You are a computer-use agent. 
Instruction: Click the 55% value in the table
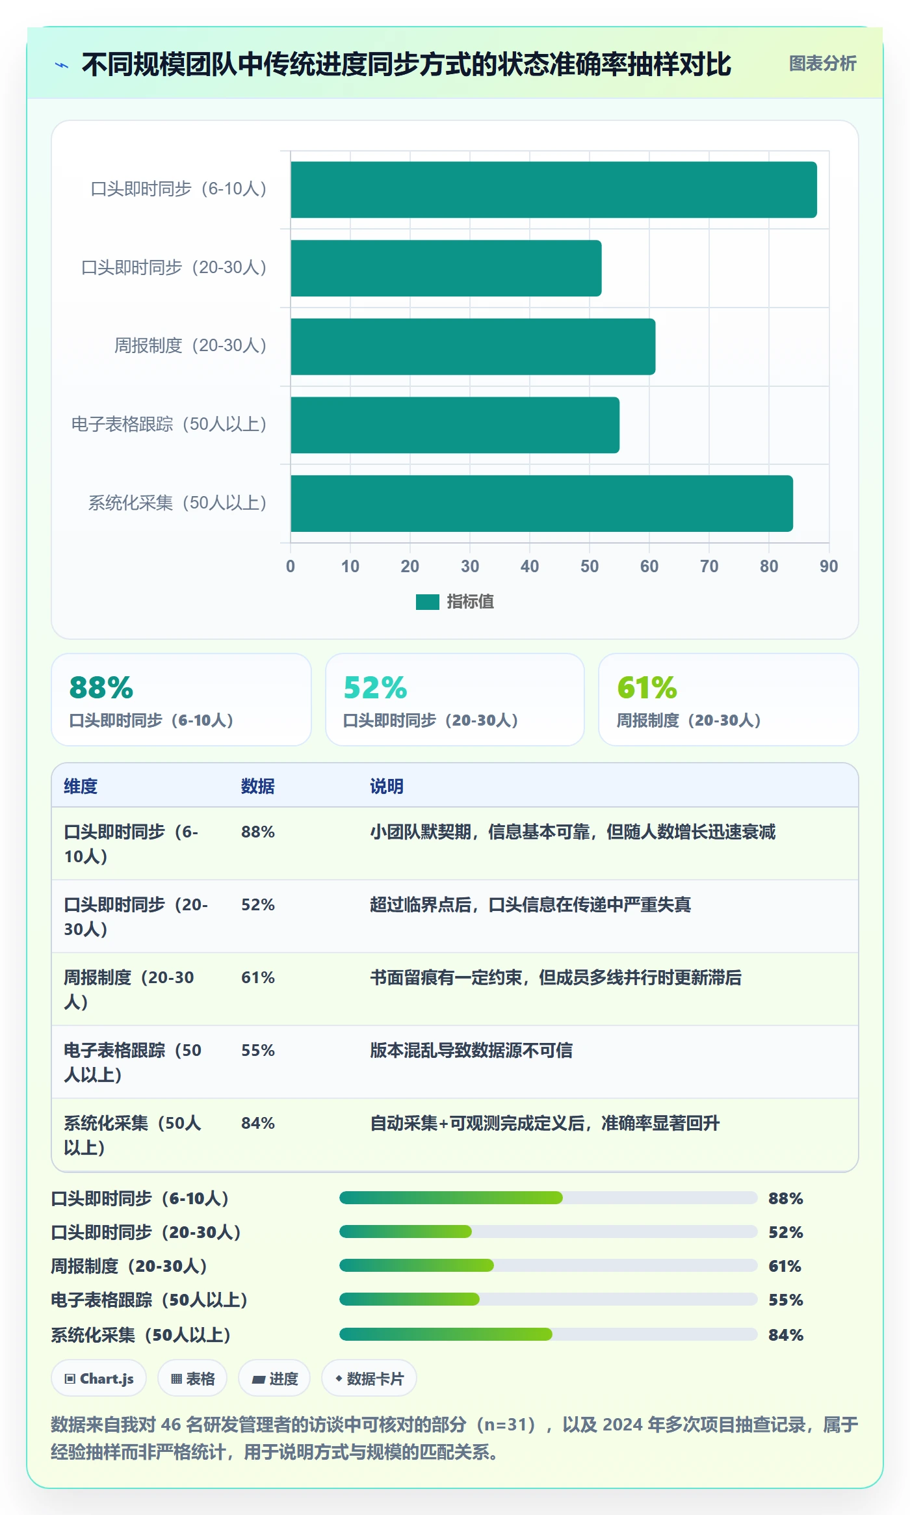point(258,1051)
